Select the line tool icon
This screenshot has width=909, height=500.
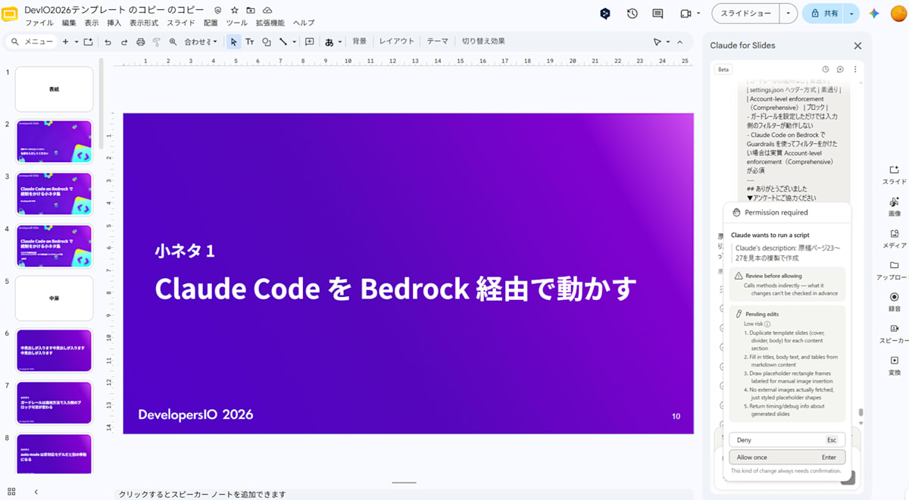pos(283,42)
